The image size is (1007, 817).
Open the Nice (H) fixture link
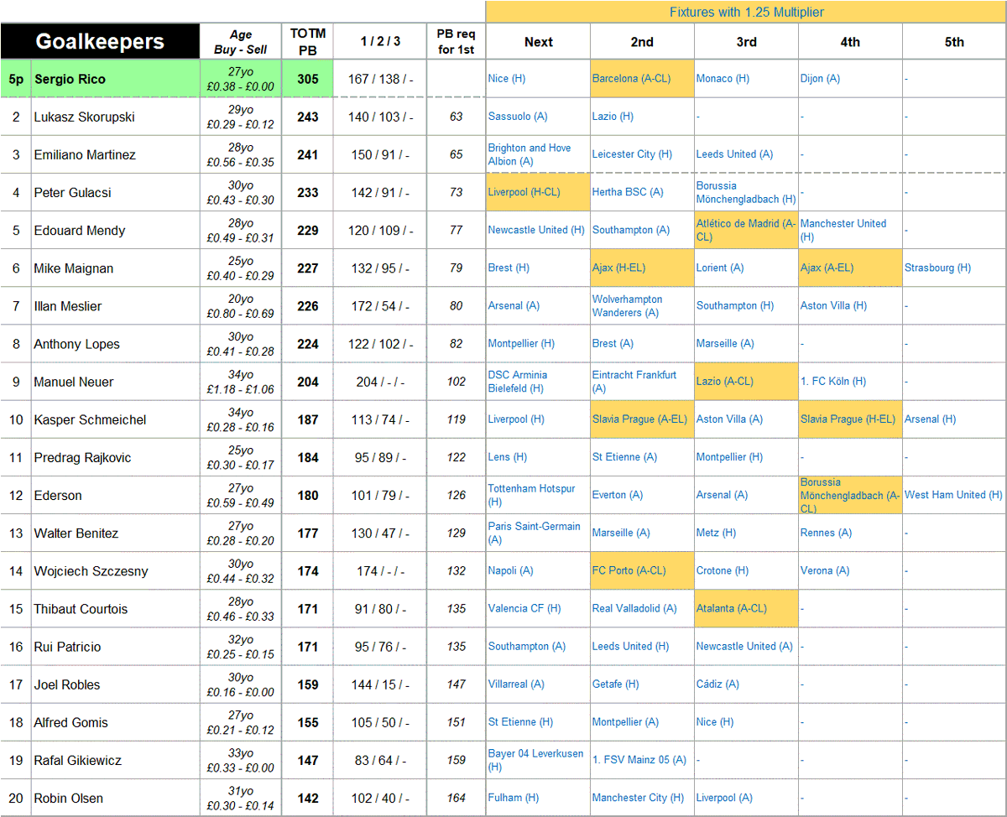506,79
